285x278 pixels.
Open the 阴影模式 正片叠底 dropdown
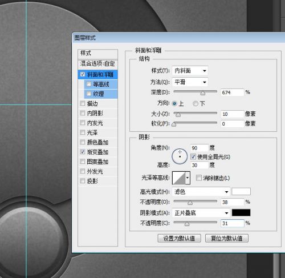tap(201, 213)
